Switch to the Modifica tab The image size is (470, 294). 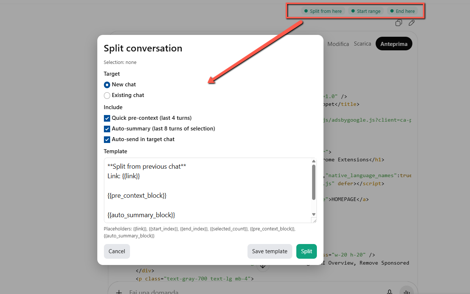coord(338,44)
